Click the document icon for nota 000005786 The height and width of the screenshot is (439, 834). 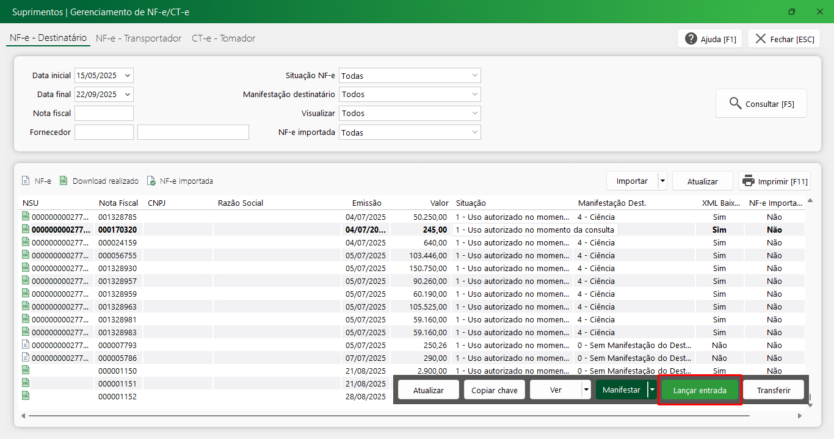[26, 358]
